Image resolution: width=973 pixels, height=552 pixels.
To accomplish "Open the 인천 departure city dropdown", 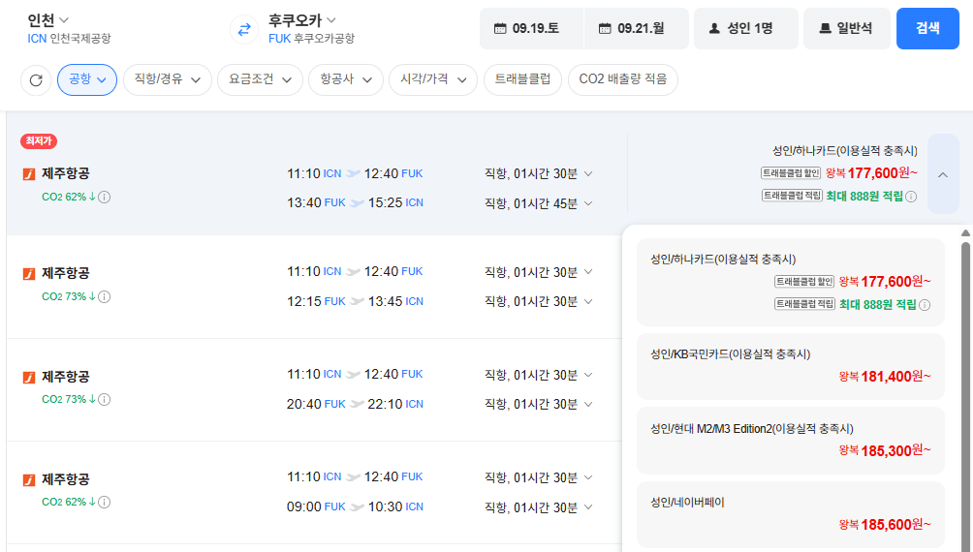I will coord(48,20).
